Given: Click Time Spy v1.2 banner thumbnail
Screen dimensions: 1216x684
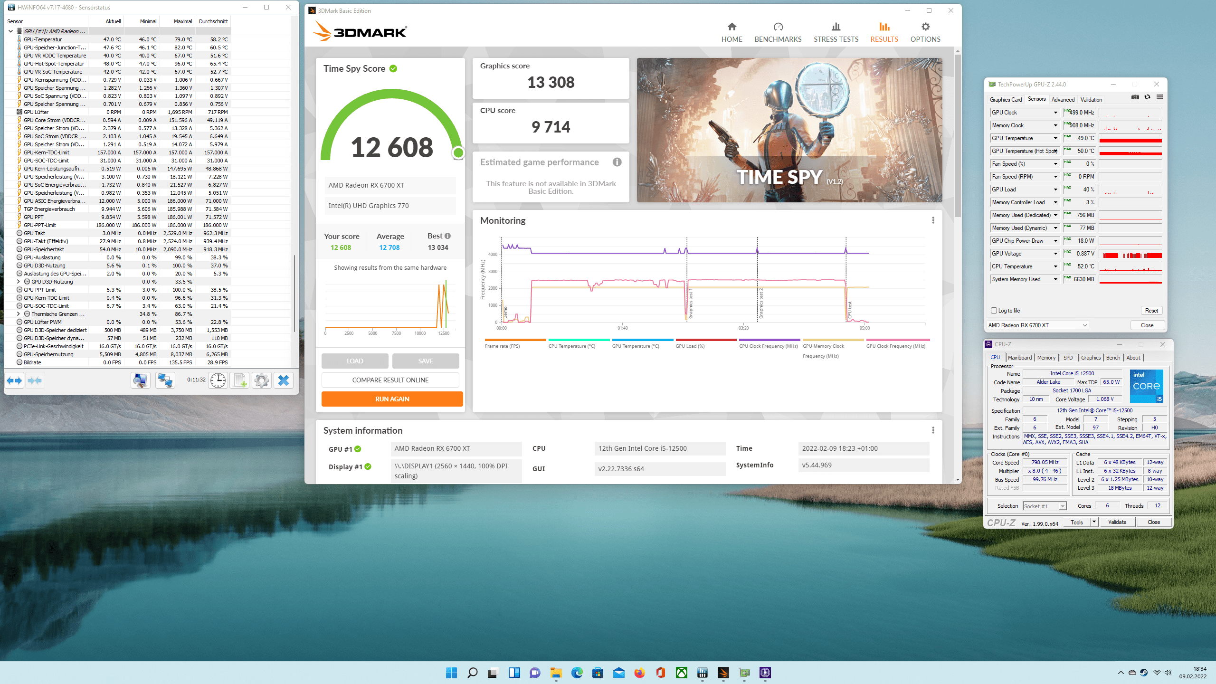Looking at the screenshot, I should tap(789, 130).
